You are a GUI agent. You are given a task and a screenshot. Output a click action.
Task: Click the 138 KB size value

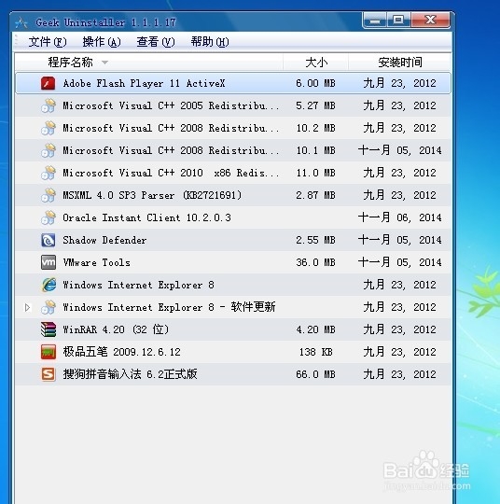[x=315, y=352]
